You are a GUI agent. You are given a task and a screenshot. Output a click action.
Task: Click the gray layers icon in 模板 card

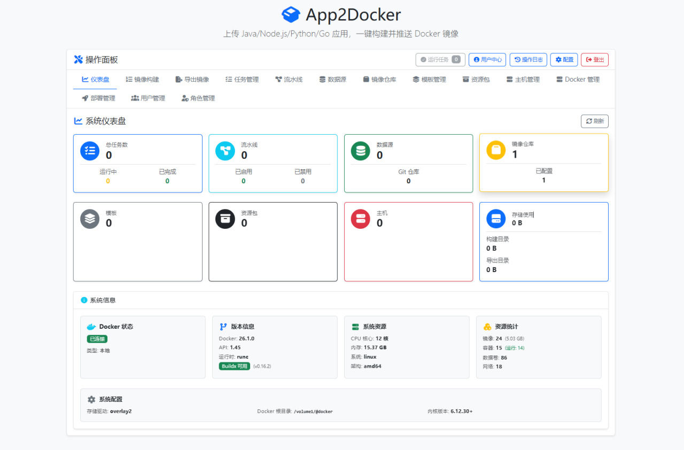coord(90,219)
